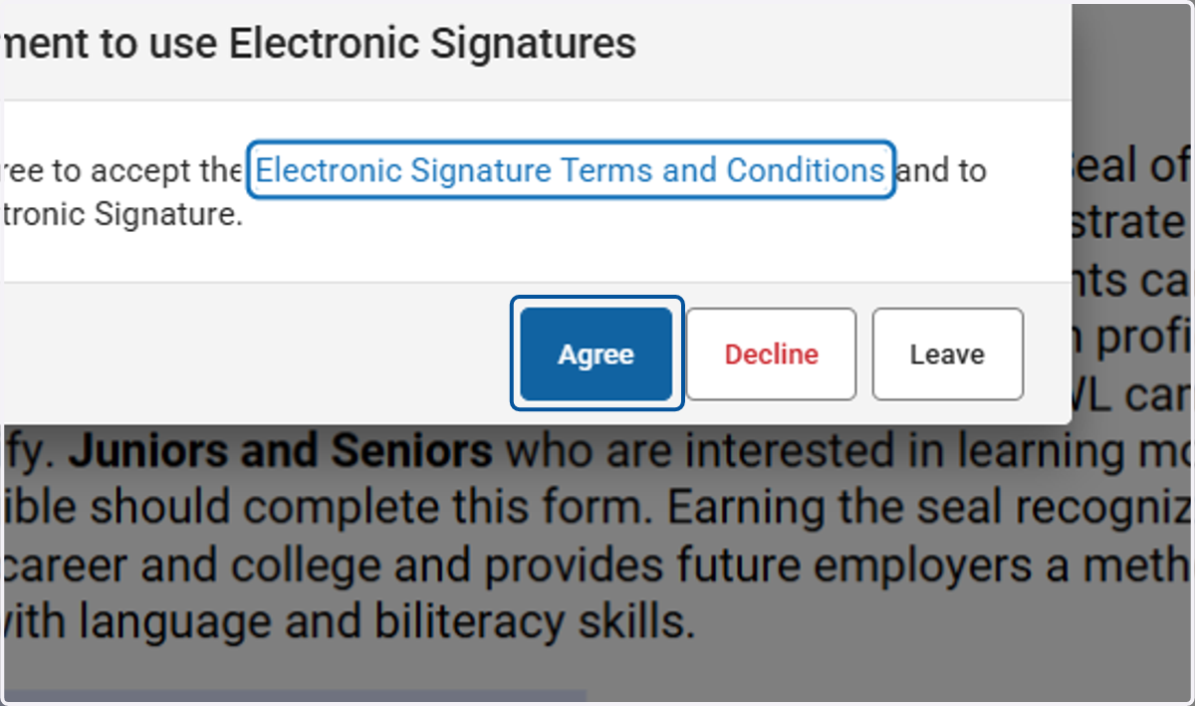The height and width of the screenshot is (706, 1195).
Task: Click the Electronic Signatures dialog title
Action: click(319, 44)
